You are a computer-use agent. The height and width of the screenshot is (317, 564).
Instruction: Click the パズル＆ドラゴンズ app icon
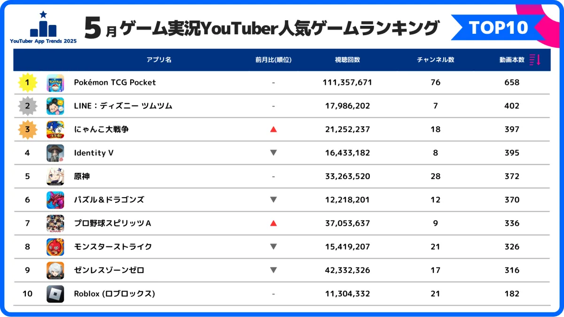click(55, 200)
